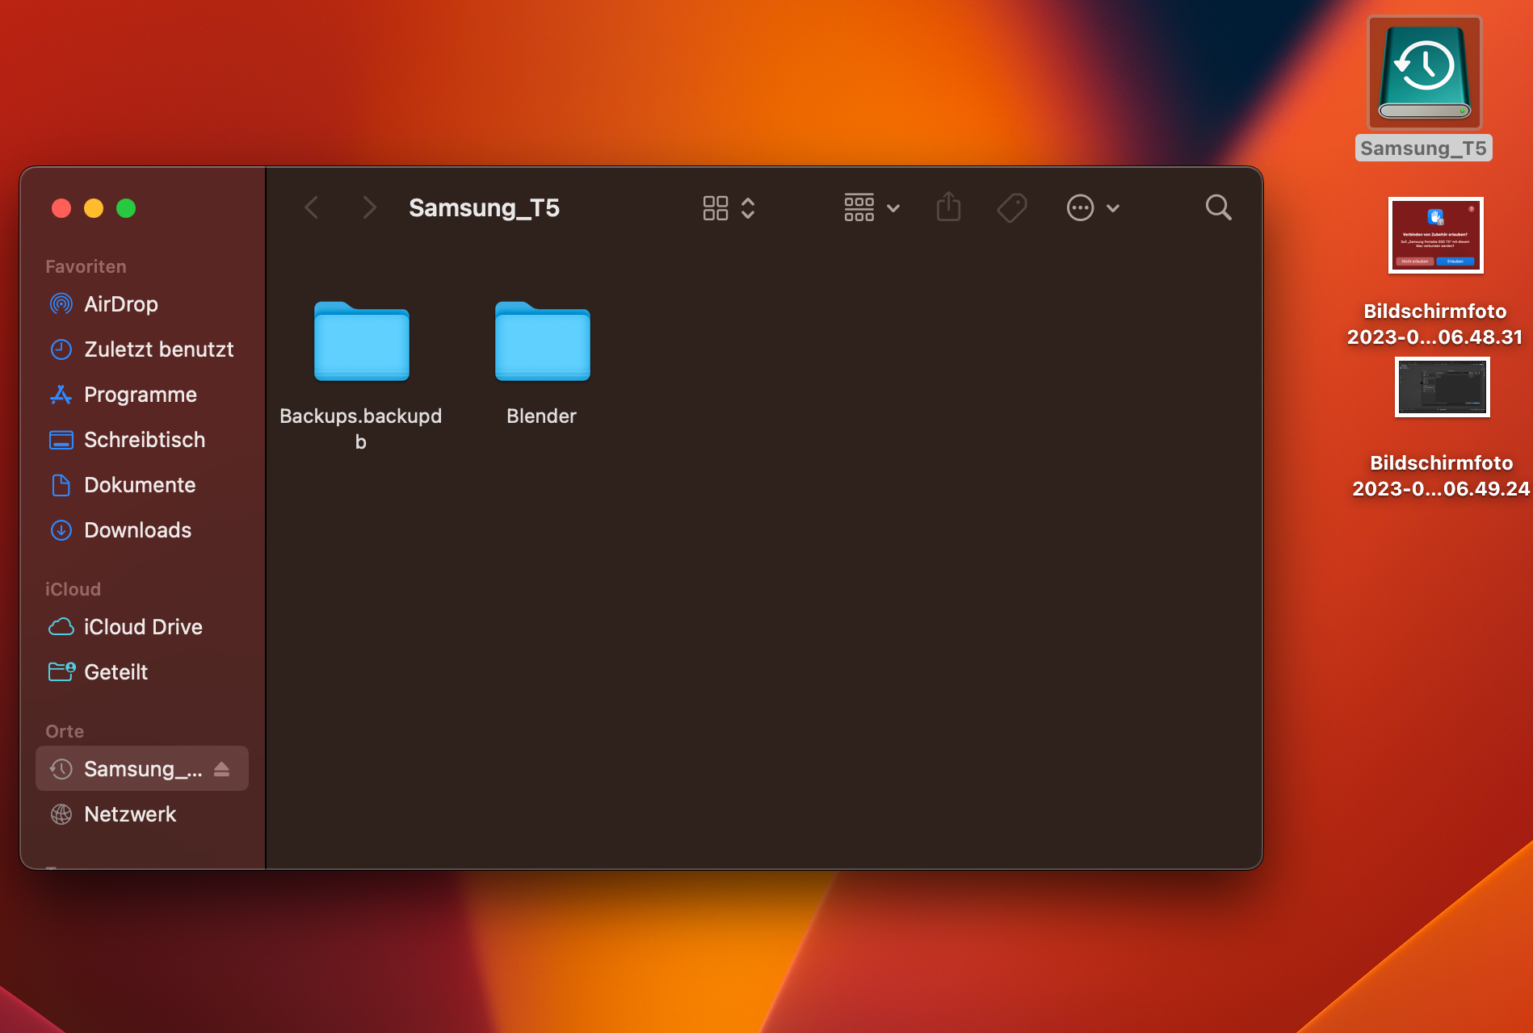
Task: Select Netzwerk under Orte
Action: [129, 814]
